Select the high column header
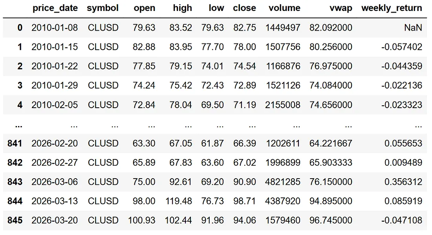 pos(182,8)
